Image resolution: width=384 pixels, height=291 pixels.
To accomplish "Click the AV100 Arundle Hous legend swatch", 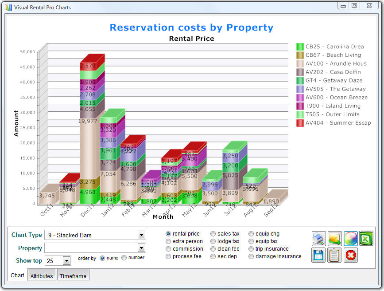I will pos(300,63).
